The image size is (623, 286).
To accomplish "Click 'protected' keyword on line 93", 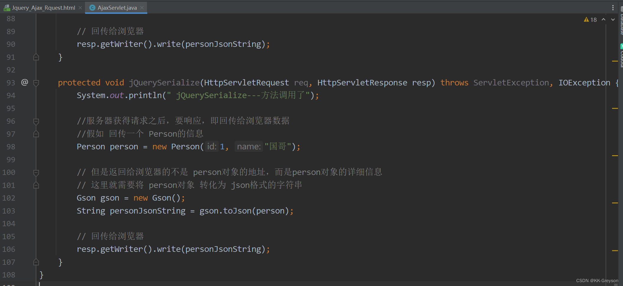I will click(79, 83).
